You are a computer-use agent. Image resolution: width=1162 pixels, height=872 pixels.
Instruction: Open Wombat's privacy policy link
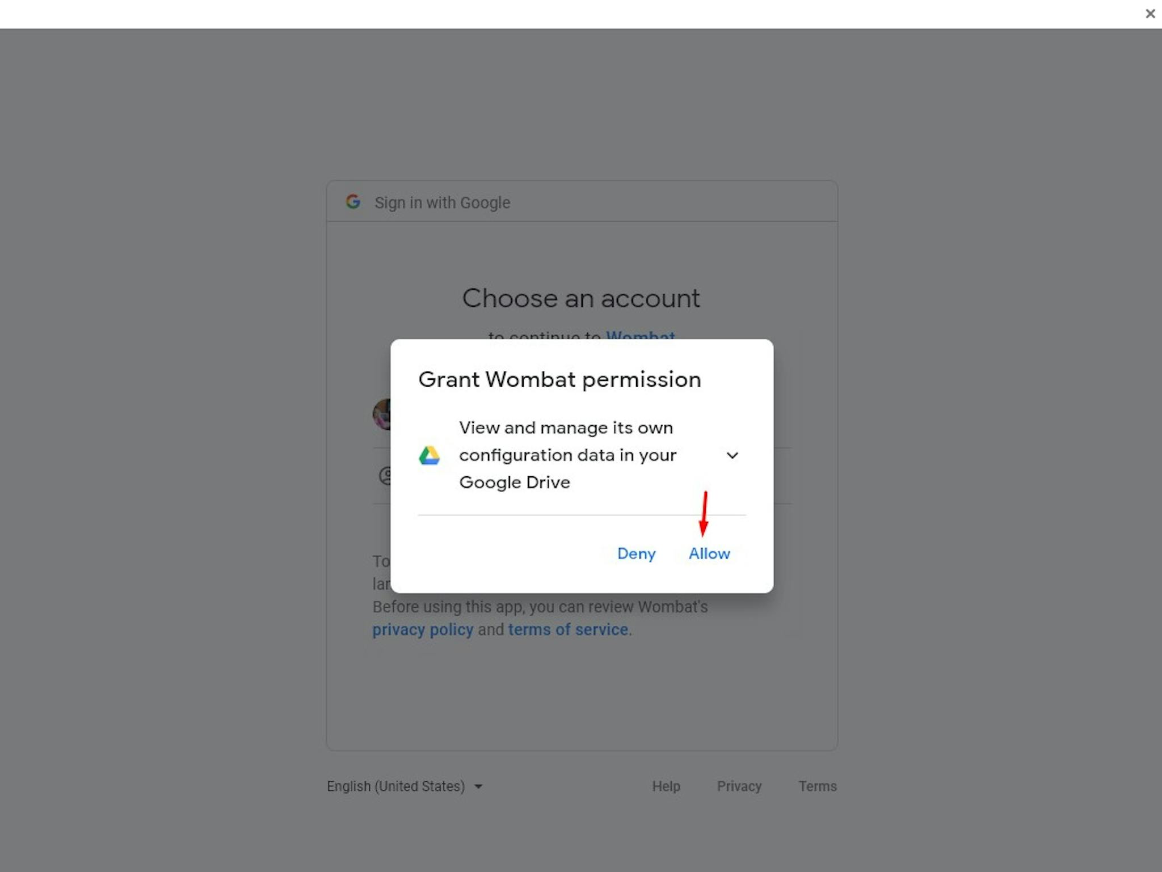423,629
